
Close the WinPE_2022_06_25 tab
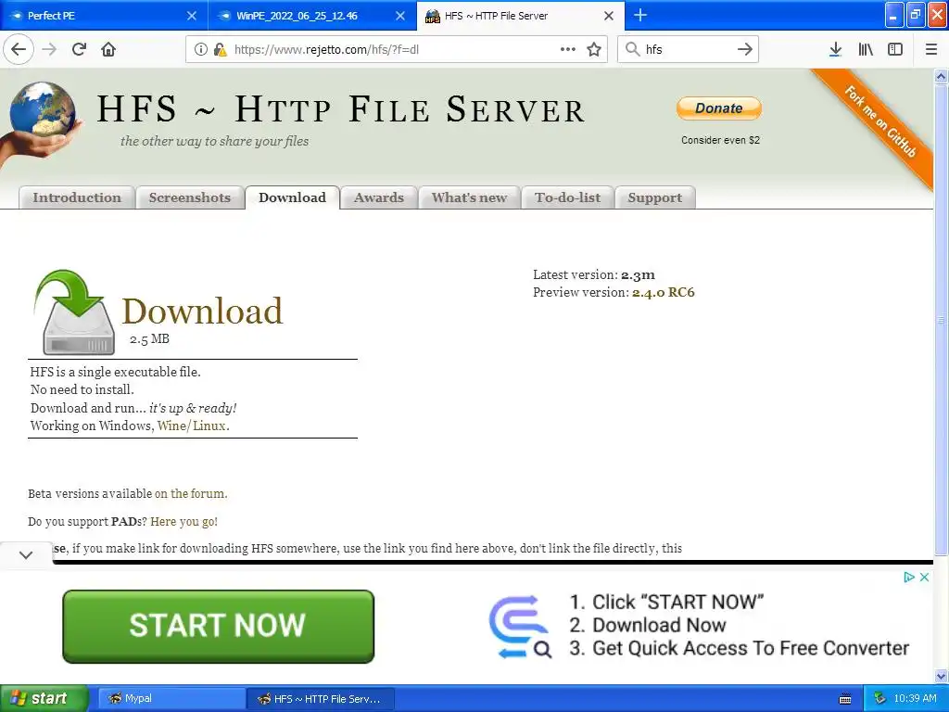point(400,16)
